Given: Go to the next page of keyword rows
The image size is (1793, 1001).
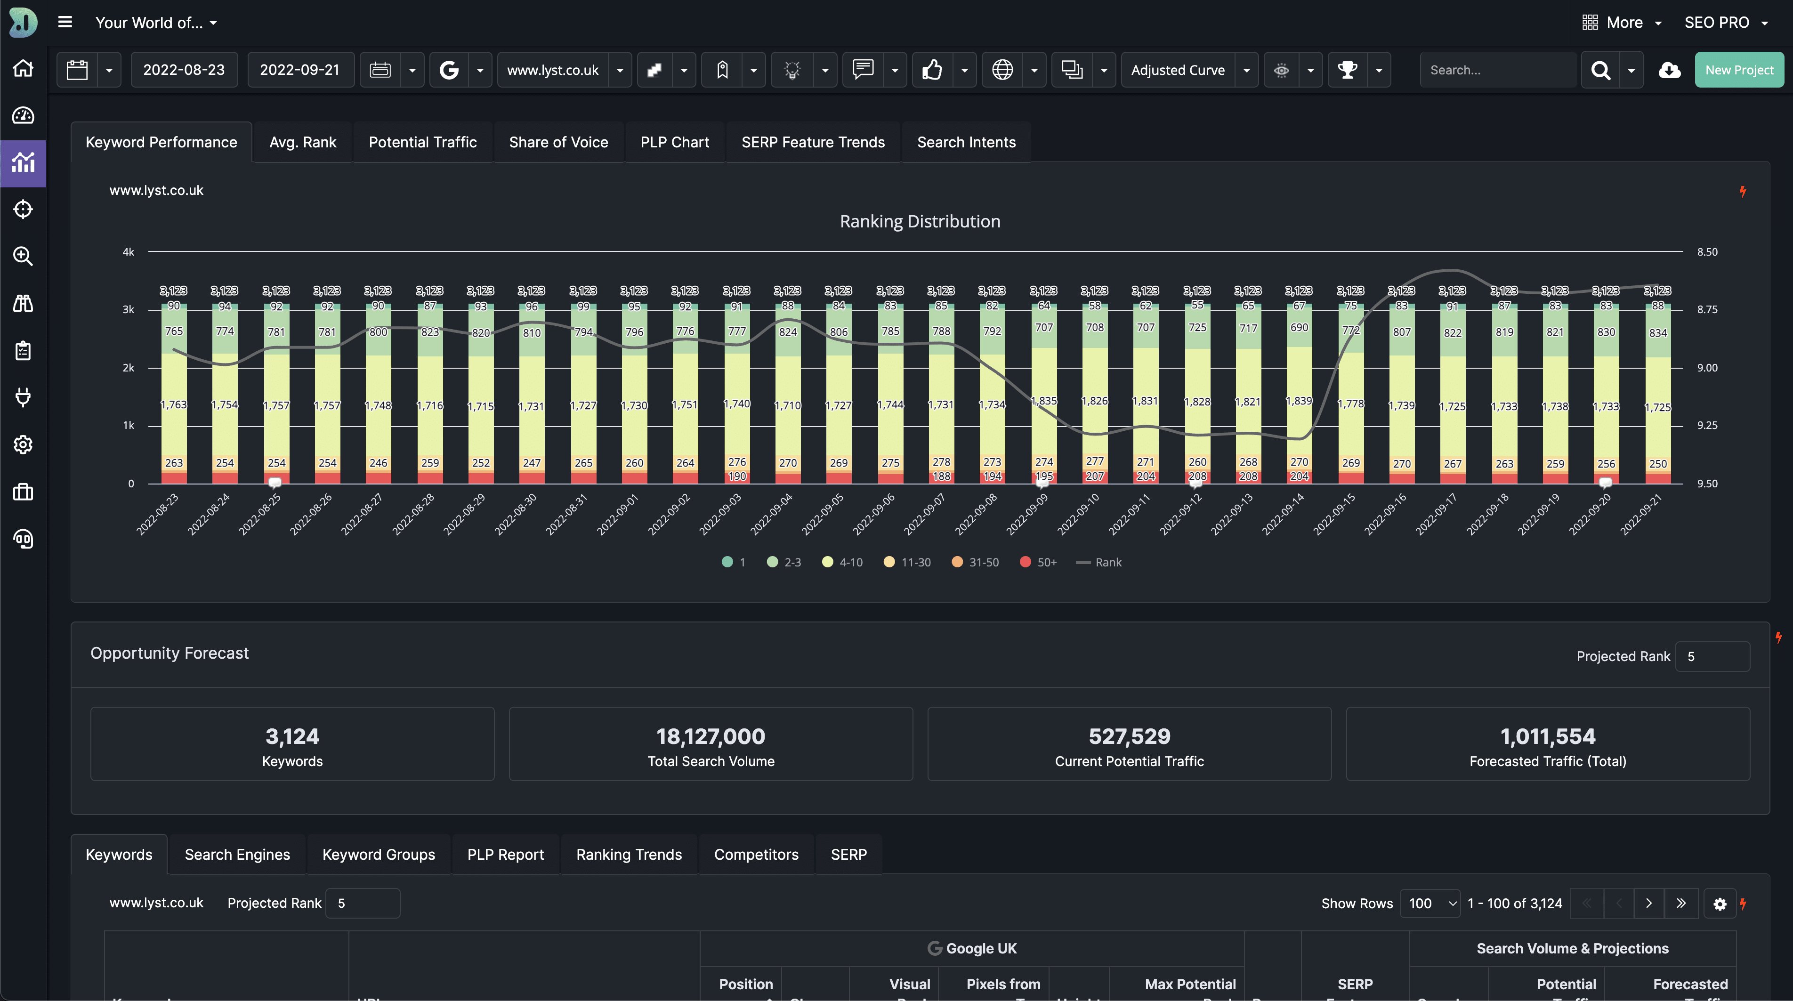Looking at the screenshot, I should click(1649, 903).
